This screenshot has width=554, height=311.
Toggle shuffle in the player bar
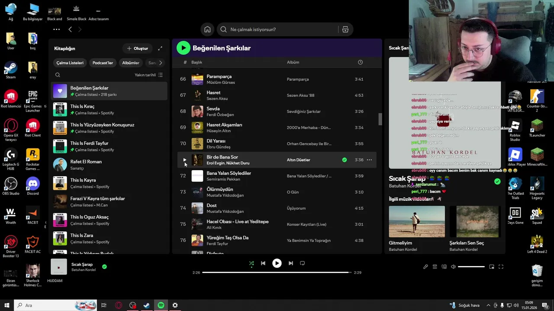(251, 263)
